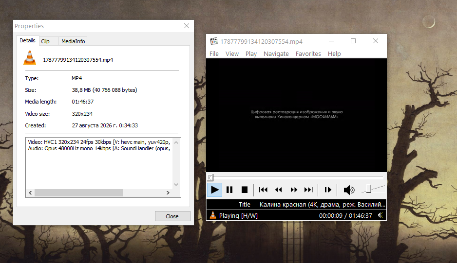The image size is (457, 263).
Task: Switch to the MediaInfo tab
Action: pyautogui.click(x=73, y=41)
